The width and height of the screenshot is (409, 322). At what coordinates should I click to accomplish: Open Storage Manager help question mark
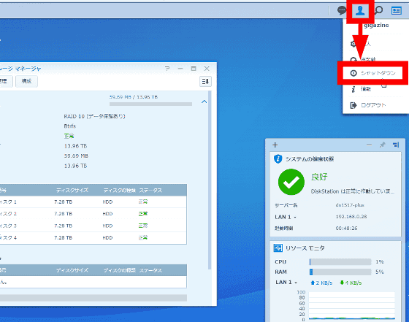point(167,69)
